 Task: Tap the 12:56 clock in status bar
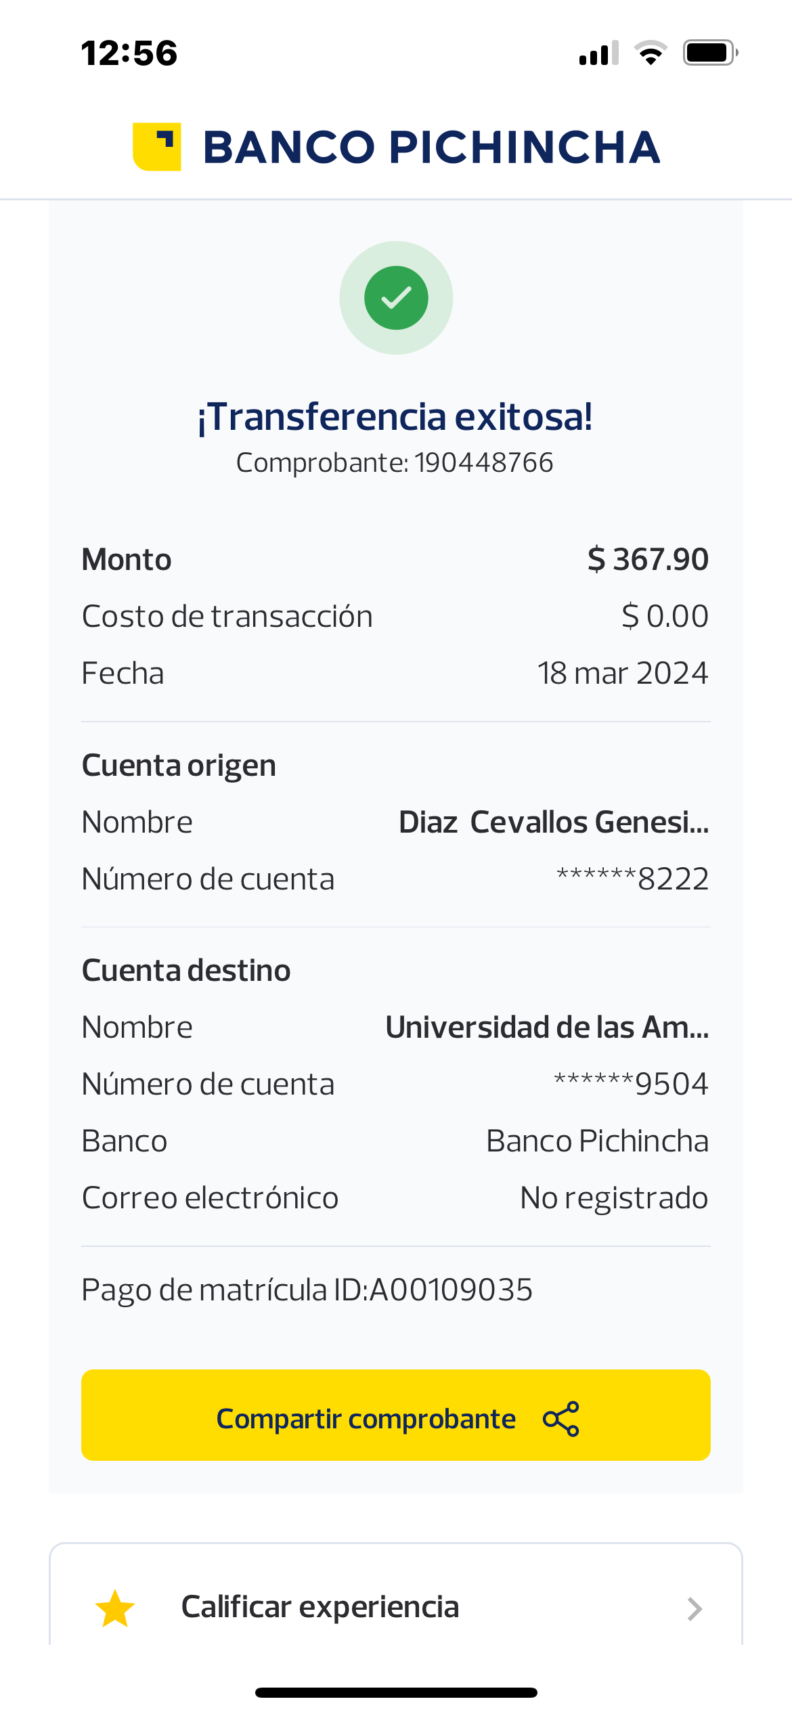[129, 53]
